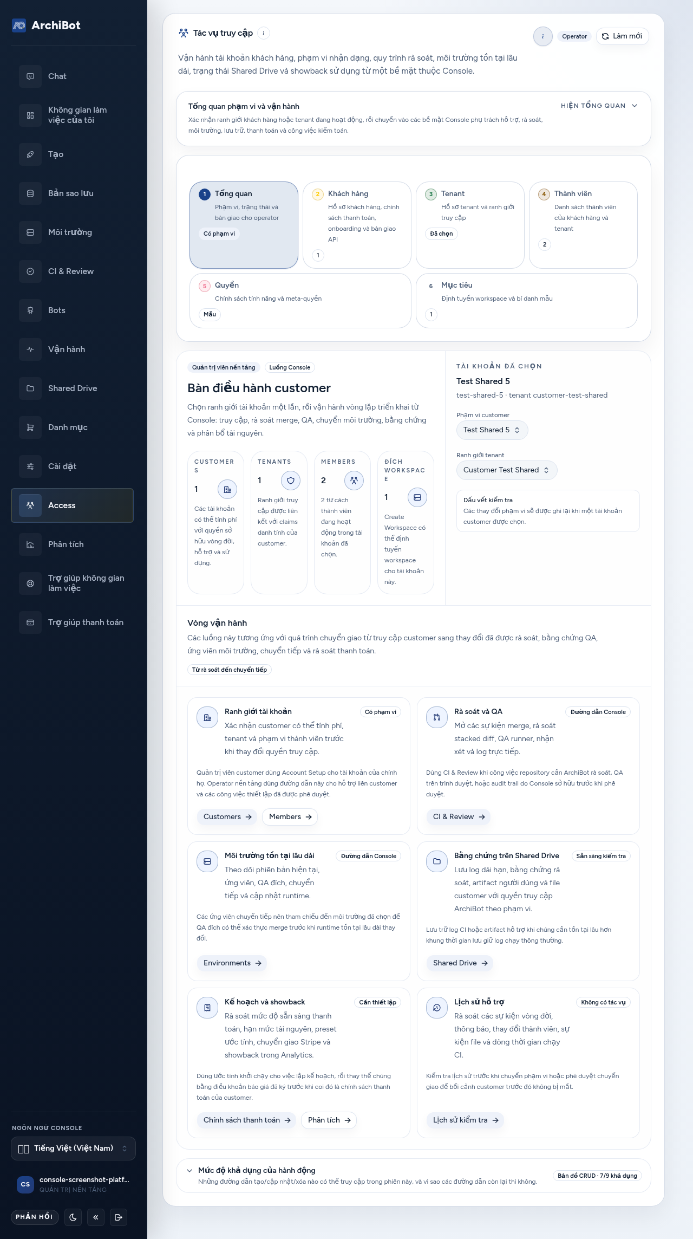
Task: Open the CI & Review arrow button in Rà soát và QA
Action: (459, 817)
